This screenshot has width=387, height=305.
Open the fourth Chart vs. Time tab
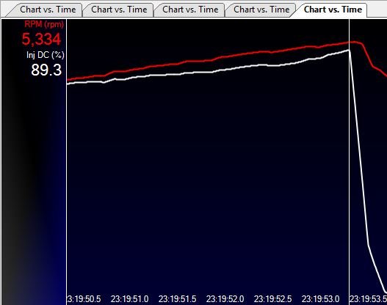coord(261,10)
